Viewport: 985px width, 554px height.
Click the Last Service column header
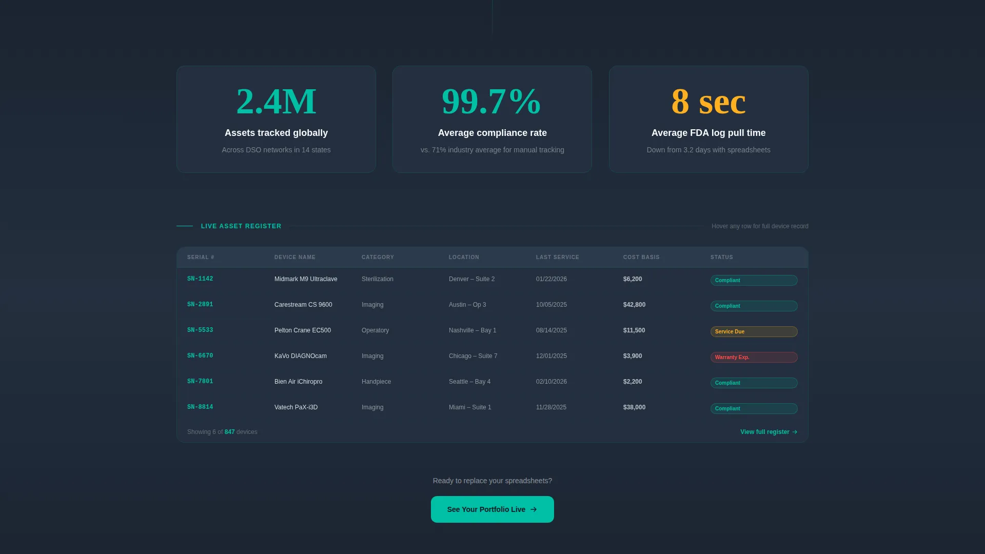point(558,258)
